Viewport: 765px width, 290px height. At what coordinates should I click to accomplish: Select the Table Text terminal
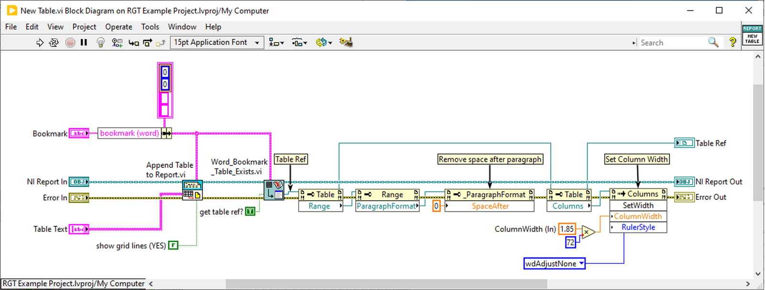tap(79, 229)
